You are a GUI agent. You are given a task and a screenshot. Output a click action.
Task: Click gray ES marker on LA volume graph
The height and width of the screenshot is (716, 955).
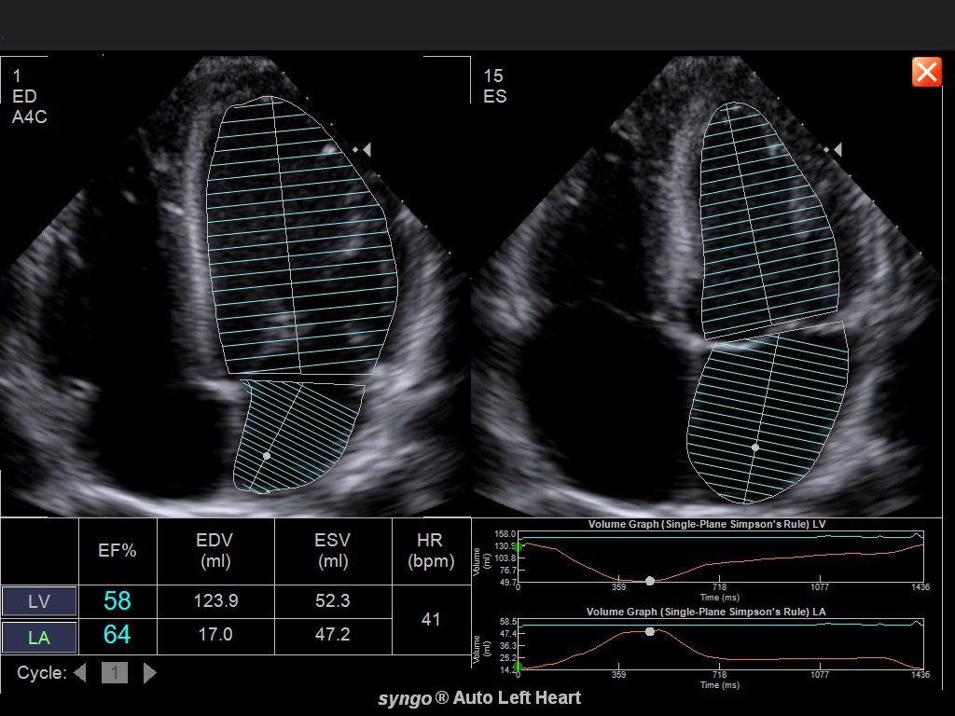[x=650, y=631]
